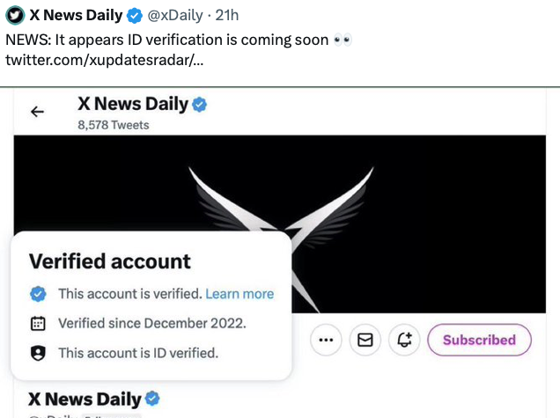The image size is (560, 418).
Task: Click the blue verified icon in popup
Action: click(x=38, y=294)
